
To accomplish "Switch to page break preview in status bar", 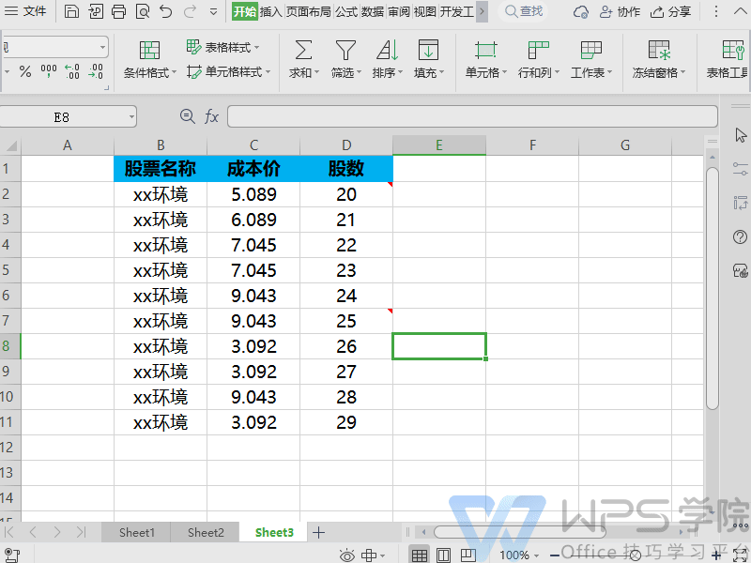I will point(467,555).
